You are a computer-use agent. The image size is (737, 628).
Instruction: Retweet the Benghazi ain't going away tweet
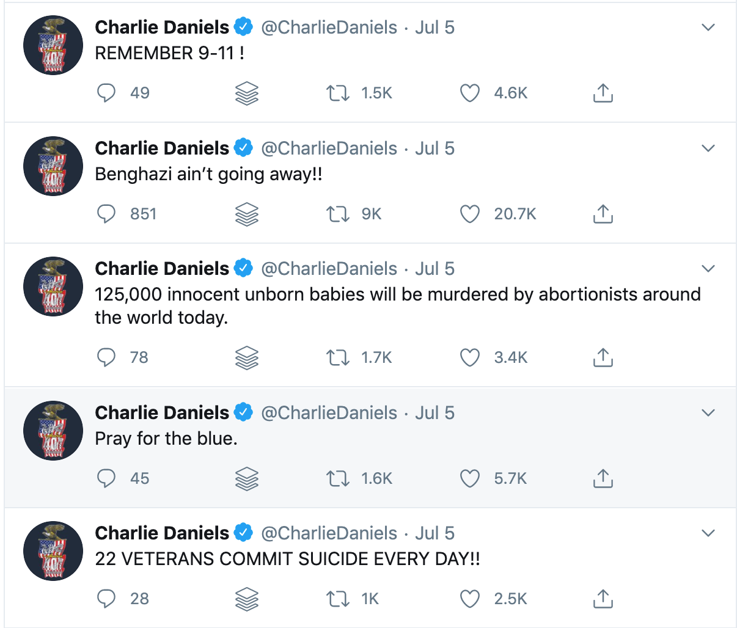point(337,214)
